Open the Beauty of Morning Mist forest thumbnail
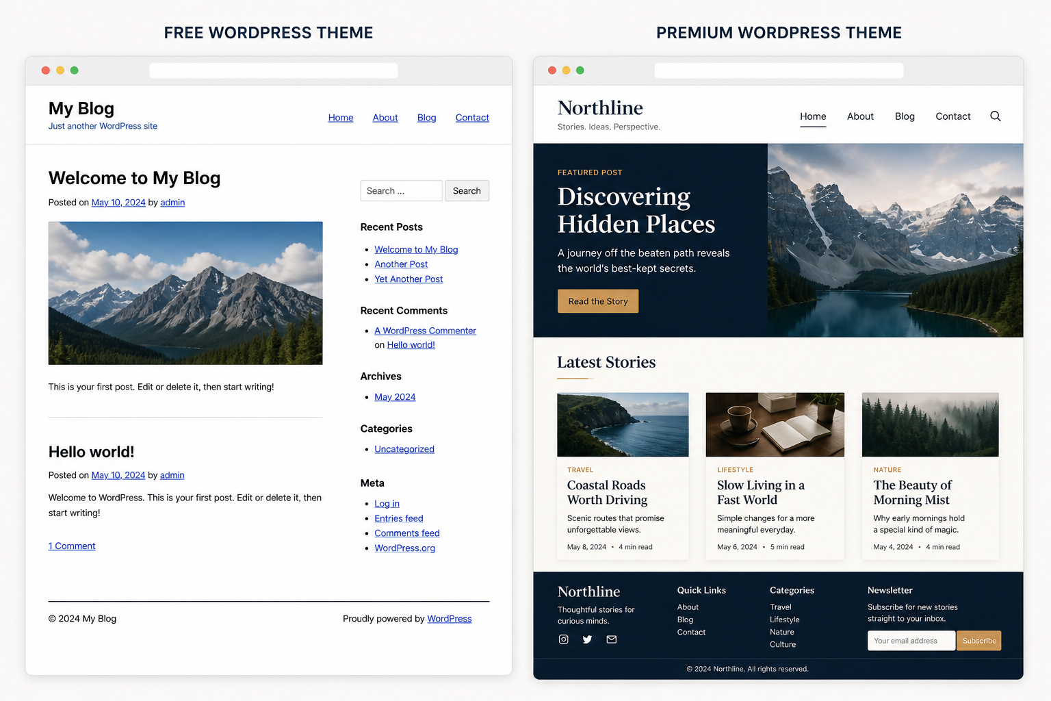Image resolution: width=1051 pixels, height=701 pixels. (931, 424)
